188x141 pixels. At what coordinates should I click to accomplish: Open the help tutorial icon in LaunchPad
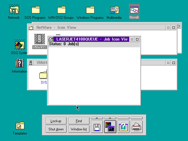(123, 127)
